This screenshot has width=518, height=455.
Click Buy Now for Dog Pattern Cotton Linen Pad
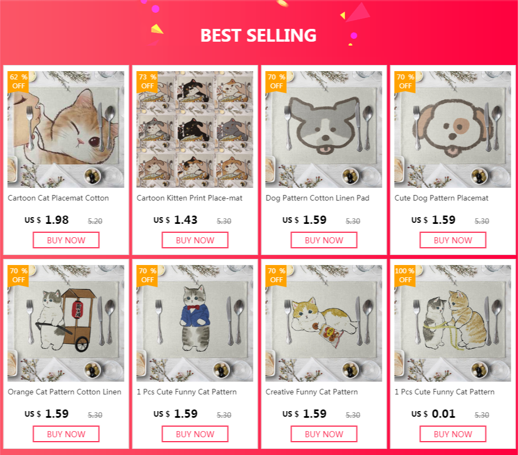tap(324, 240)
